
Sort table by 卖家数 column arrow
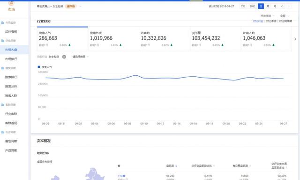pos(176,166)
